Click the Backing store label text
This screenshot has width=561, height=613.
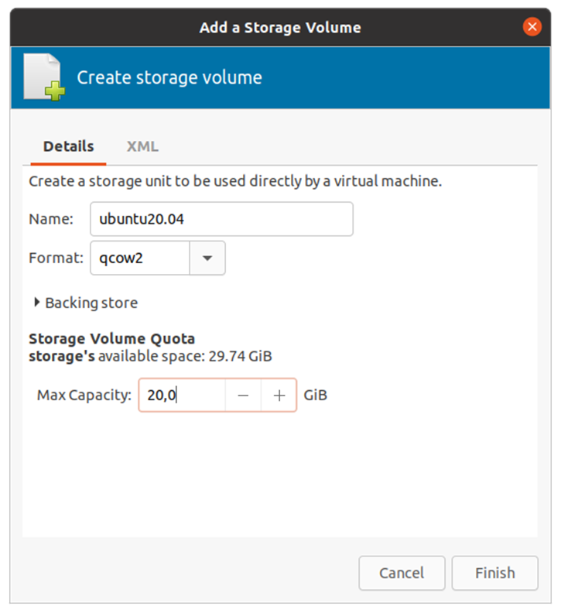pyautogui.click(x=91, y=303)
